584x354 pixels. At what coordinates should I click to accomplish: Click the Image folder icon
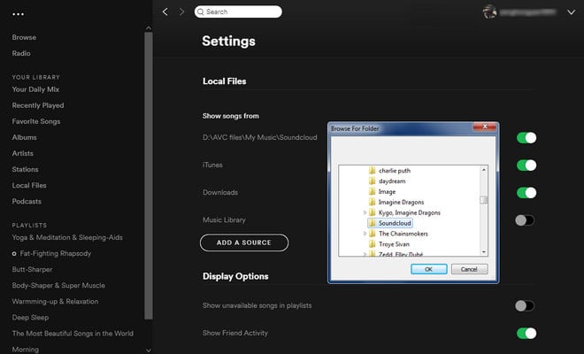tap(372, 191)
